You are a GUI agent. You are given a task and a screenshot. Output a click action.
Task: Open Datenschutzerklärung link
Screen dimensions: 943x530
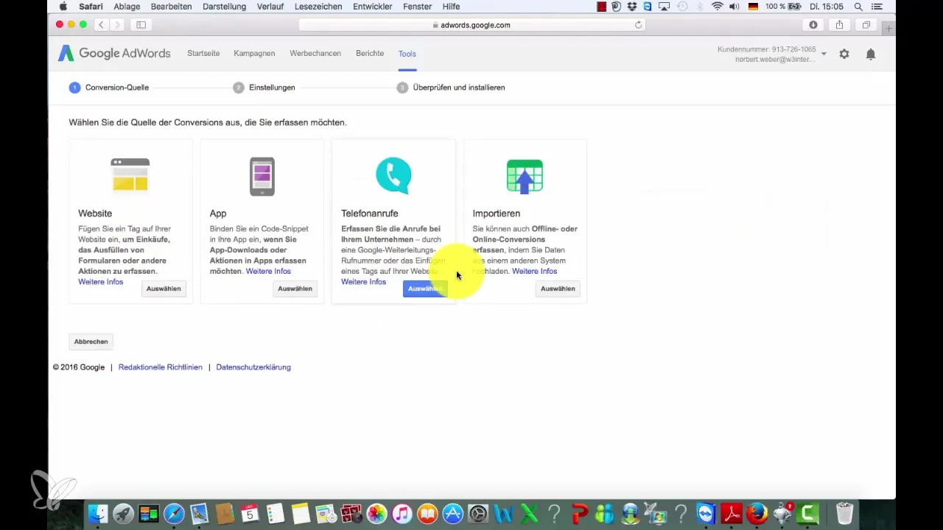pos(253,367)
